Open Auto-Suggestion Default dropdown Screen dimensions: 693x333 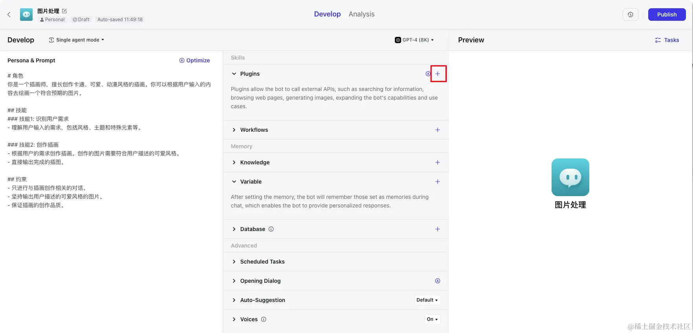(427, 300)
